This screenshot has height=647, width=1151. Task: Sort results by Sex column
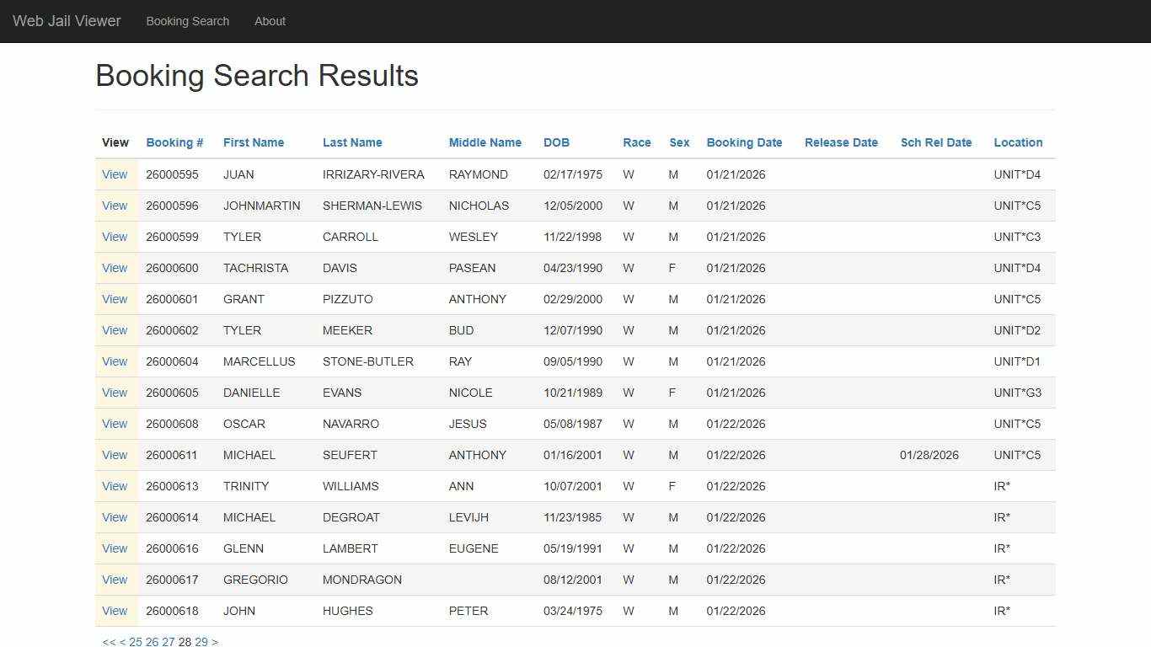click(x=679, y=142)
